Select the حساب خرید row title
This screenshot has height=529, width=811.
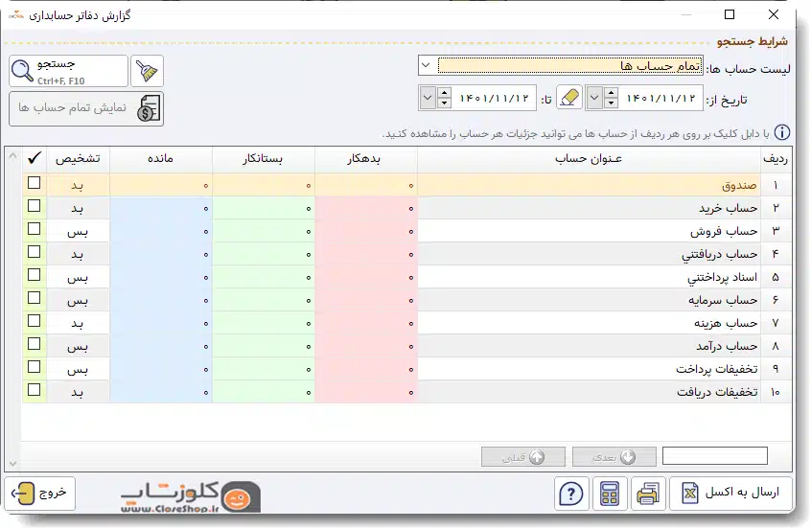click(729, 208)
